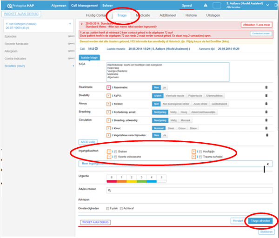
Task: Expand the Meer ingangsklachten section
Action: 267,164
